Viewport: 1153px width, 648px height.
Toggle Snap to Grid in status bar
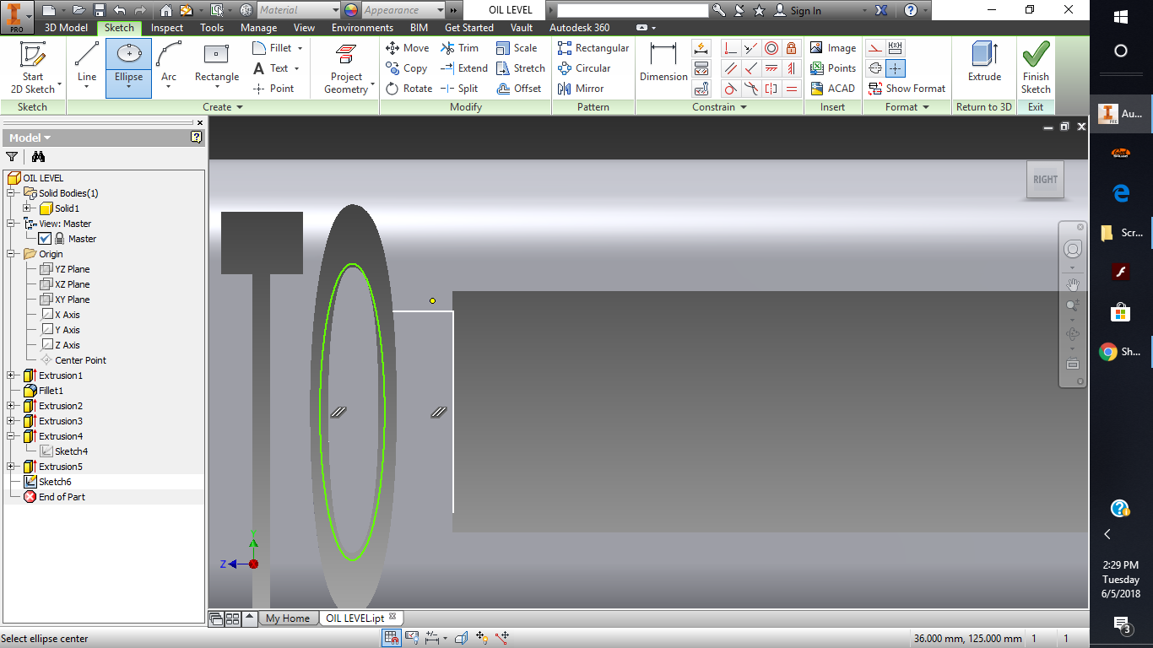click(391, 638)
